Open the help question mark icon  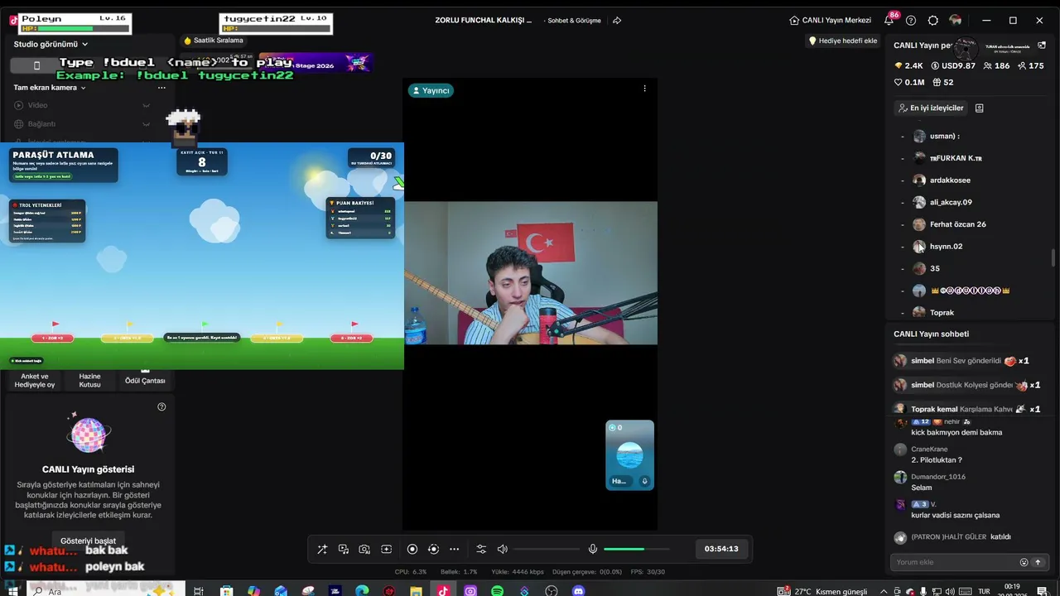click(x=911, y=20)
